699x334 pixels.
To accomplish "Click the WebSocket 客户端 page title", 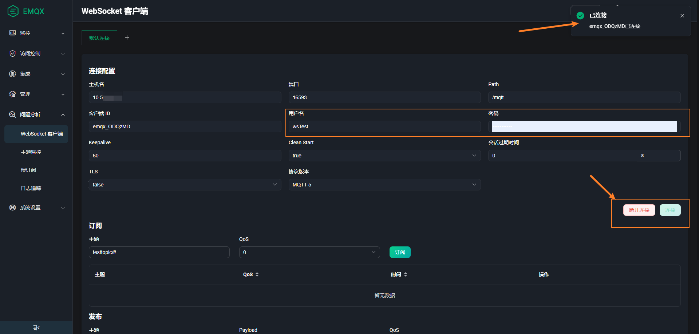I will pos(115,11).
